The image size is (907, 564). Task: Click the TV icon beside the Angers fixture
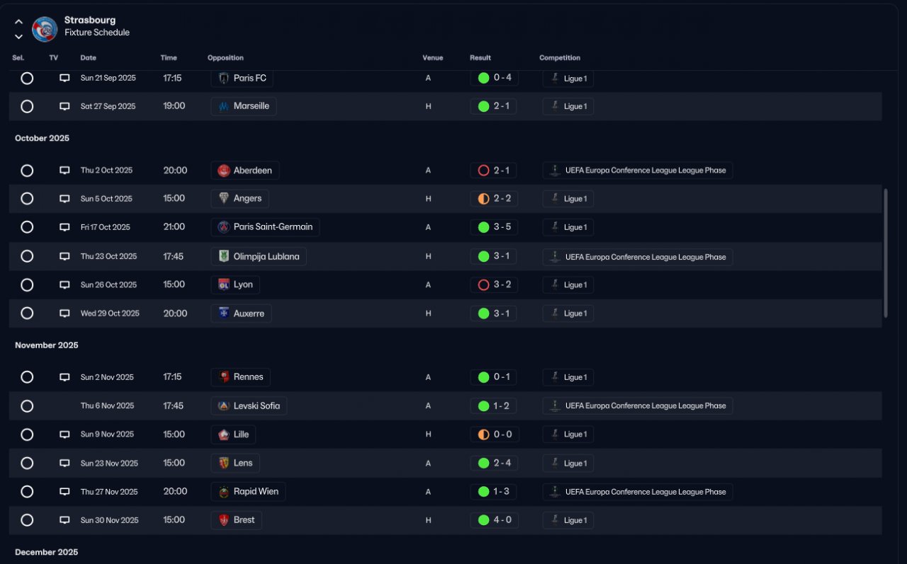pyautogui.click(x=64, y=199)
